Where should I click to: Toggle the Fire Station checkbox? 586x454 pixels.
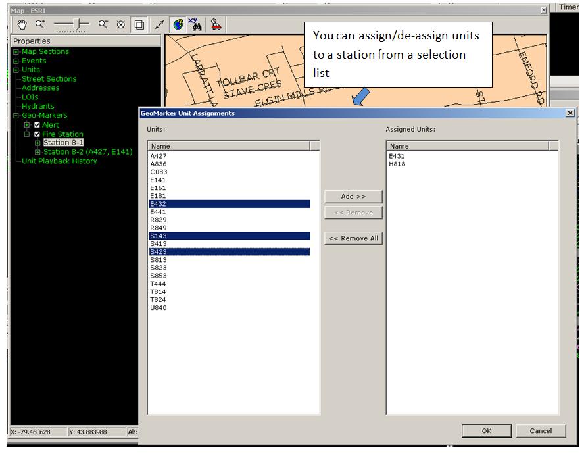click(37, 134)
